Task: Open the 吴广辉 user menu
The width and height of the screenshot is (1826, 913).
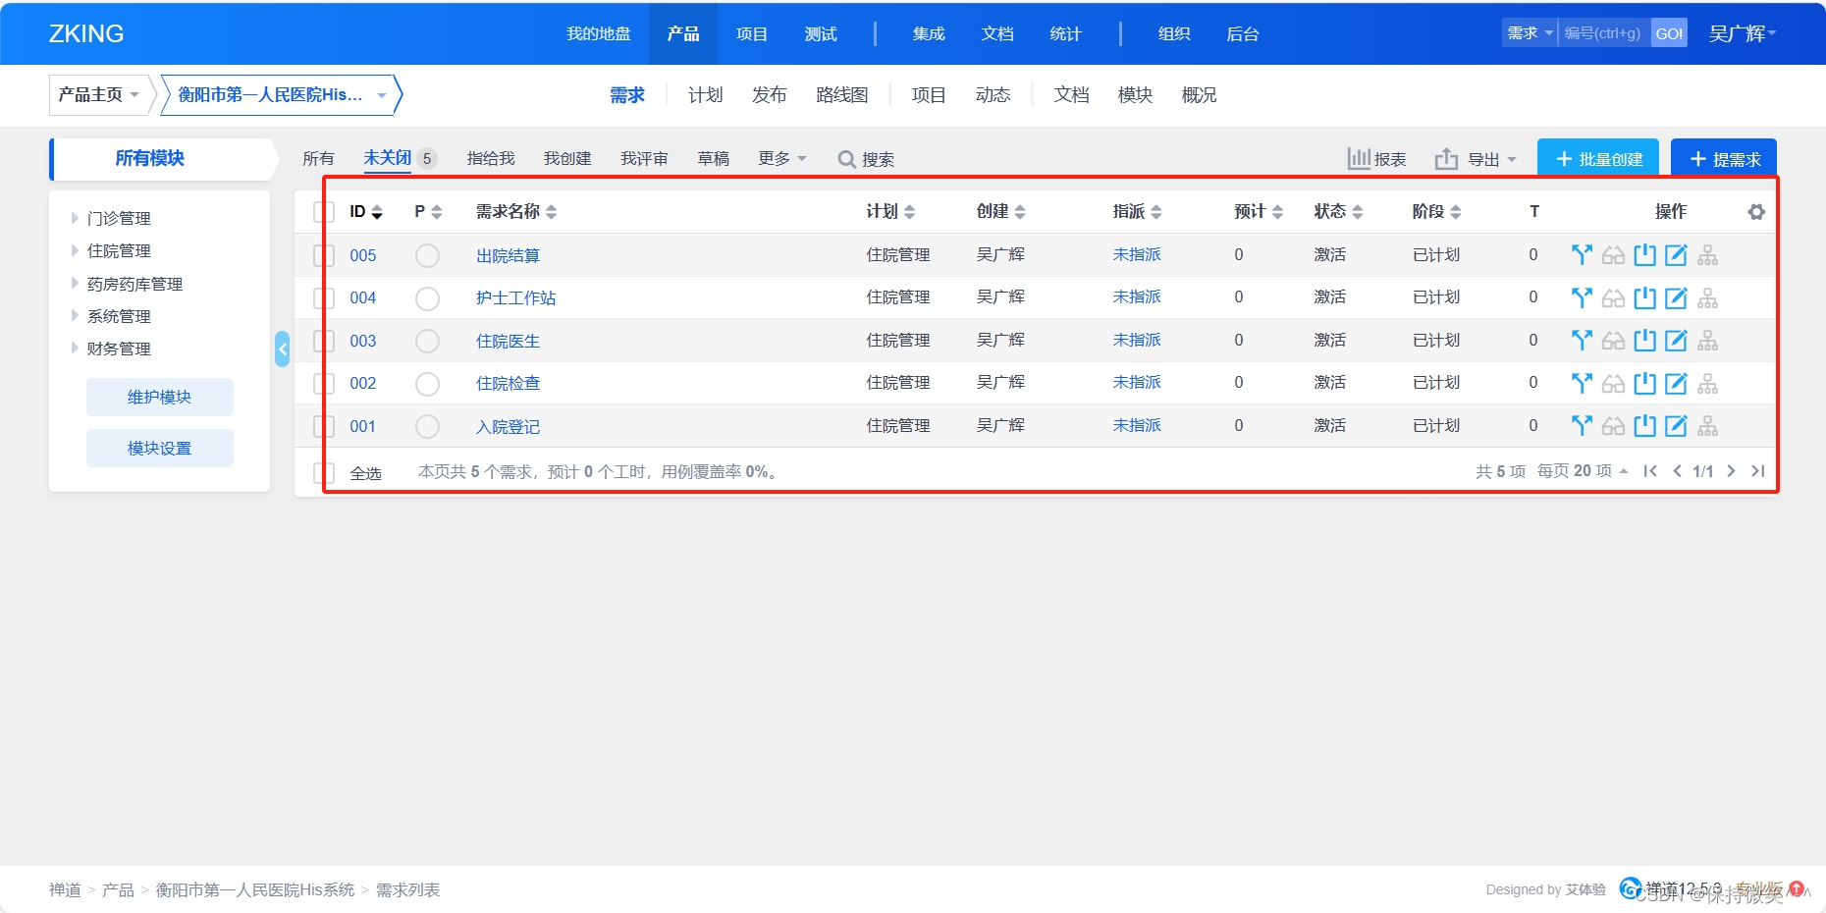Action: coord(1743,33)
